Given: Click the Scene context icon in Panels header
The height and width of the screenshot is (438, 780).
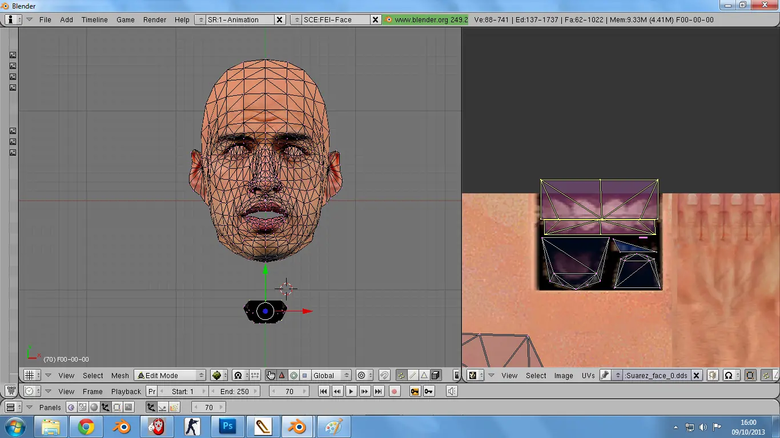Looking at the screenshot, I should [x=128, y=407].
